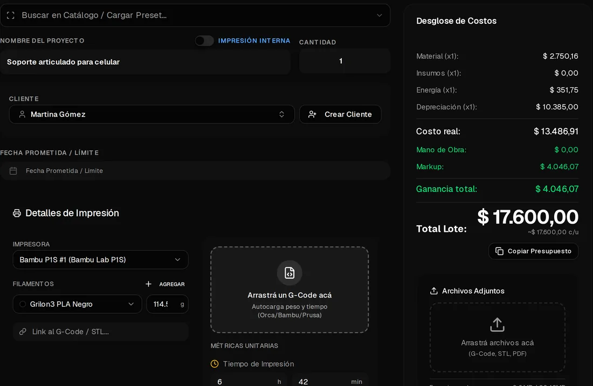The height and width of the screenshot is (386, 593).
Task: Click the Cantidad quantity field
Action: (344, 61)
